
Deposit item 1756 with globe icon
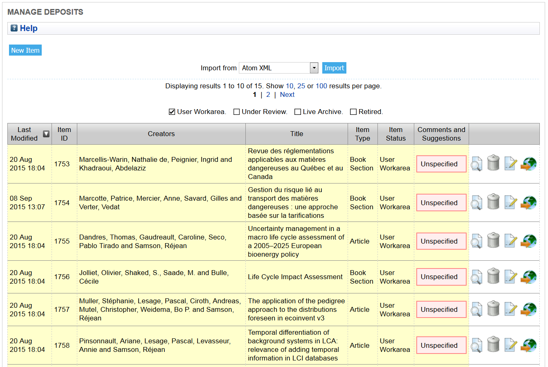point(528,277)
